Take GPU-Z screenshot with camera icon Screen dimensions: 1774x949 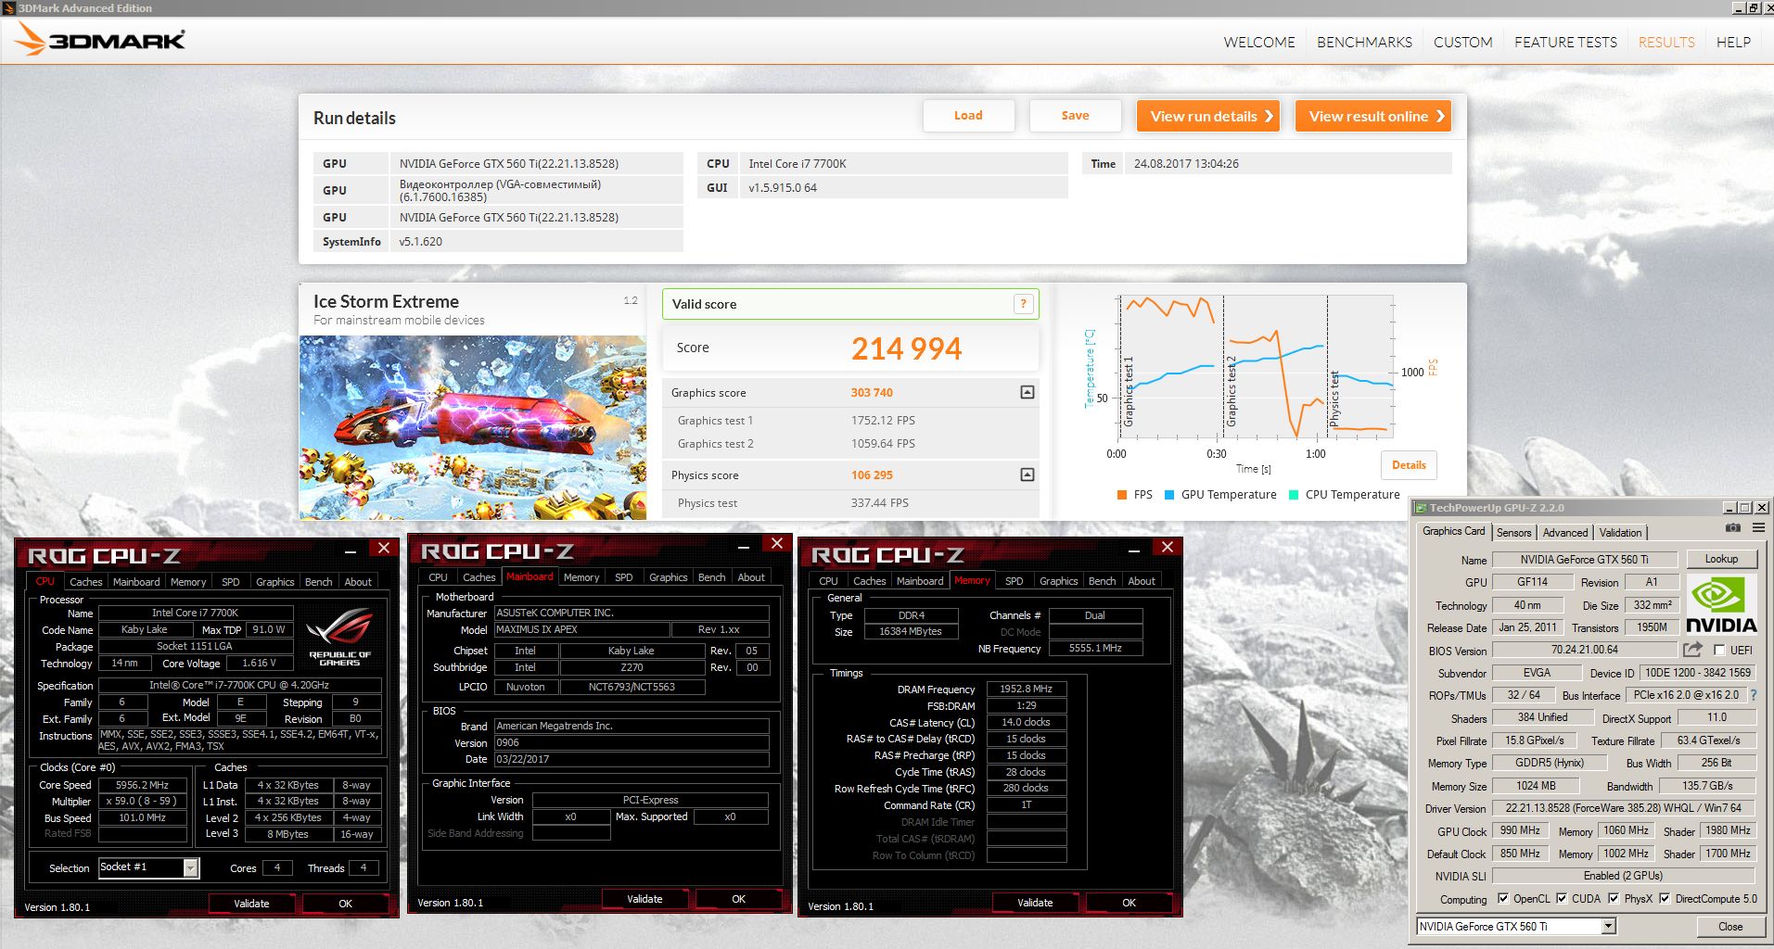(x=1732, y=528)
